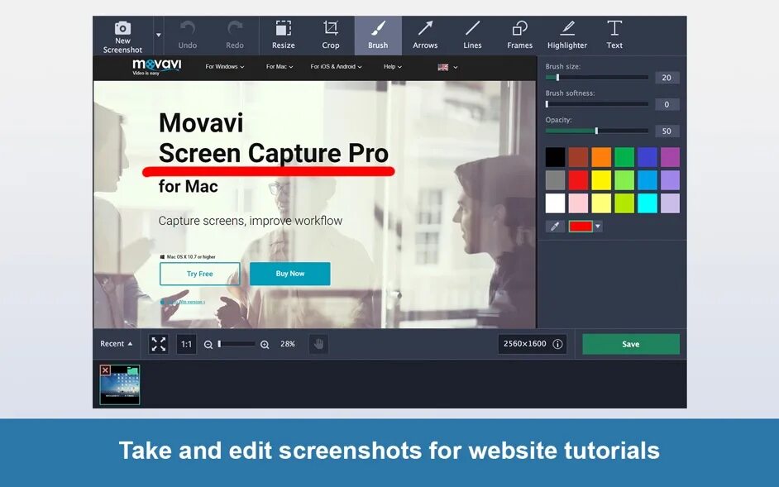Choose the lime yellow-green color swatch
The width and height of the screenshot is (779, 487).
tap(624, 203)
